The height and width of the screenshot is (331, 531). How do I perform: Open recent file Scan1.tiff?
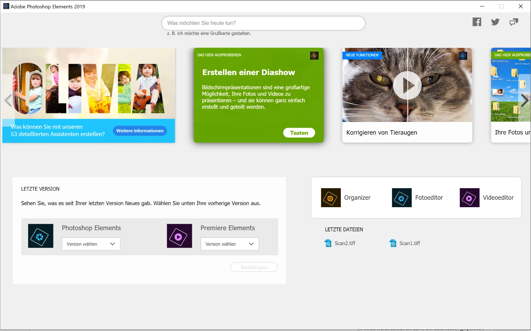tap(410, 243)
